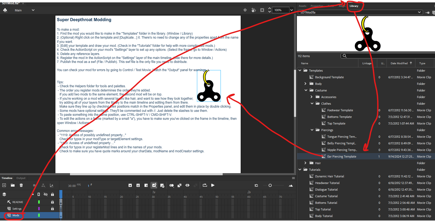Image resolution: width=435 pixels, height=221 pixels.
Task: Switch to the Assets tab
Action: 302,6
